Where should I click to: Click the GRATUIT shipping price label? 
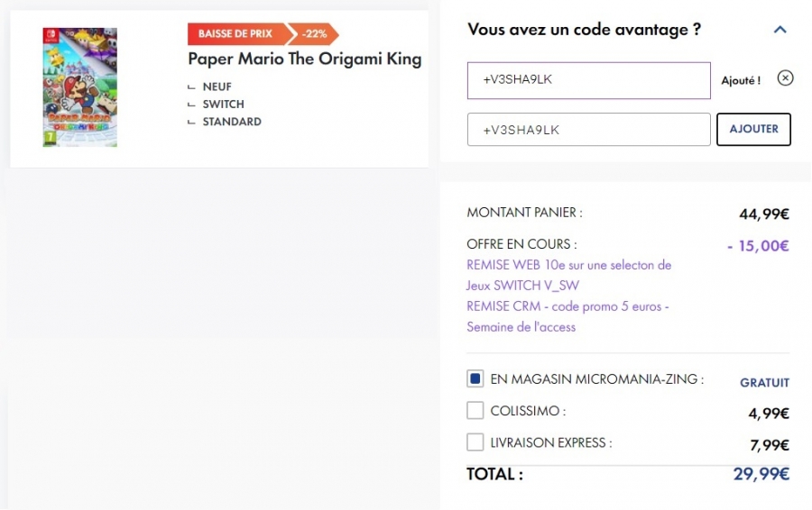[x=764, y=383]
